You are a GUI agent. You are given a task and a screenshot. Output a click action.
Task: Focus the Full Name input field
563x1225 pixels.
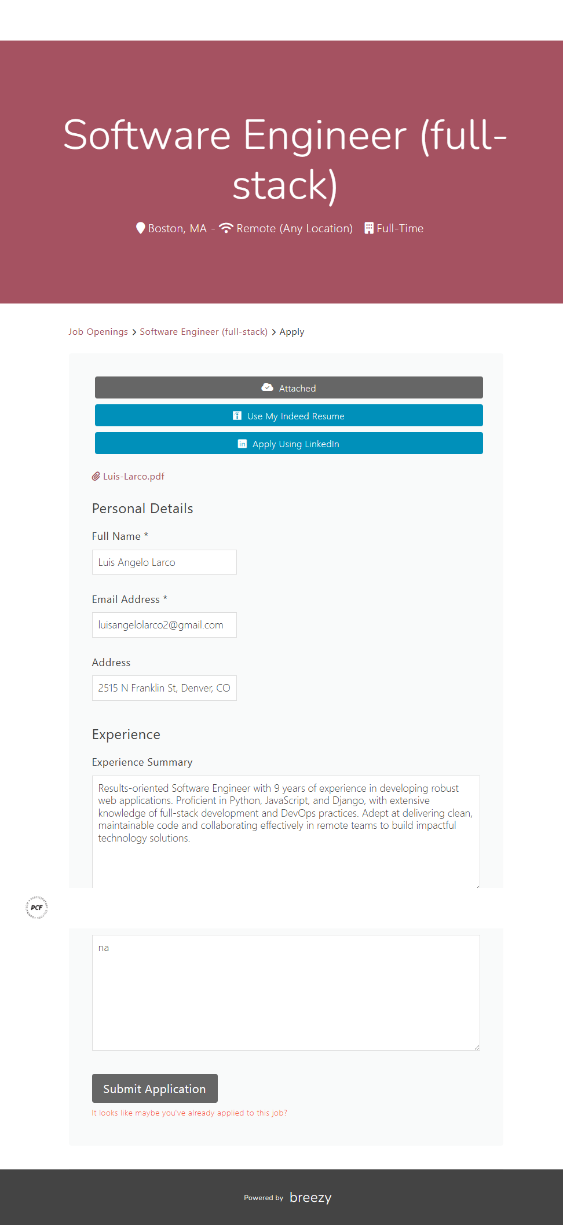pyautogui.click(x=164, y=562)
